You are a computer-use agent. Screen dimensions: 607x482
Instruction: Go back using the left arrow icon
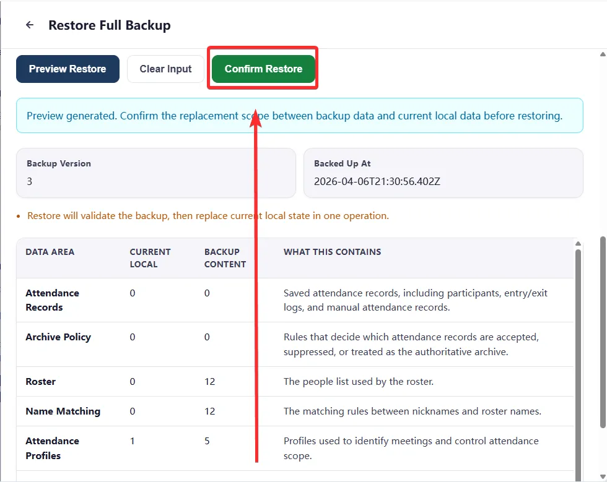[30, 25]
